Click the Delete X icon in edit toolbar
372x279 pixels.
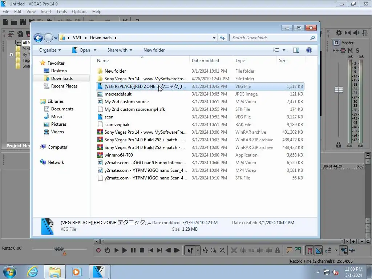(x=234, y=250)
